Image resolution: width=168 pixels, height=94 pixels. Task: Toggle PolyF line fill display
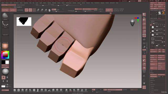pos(144,72)
